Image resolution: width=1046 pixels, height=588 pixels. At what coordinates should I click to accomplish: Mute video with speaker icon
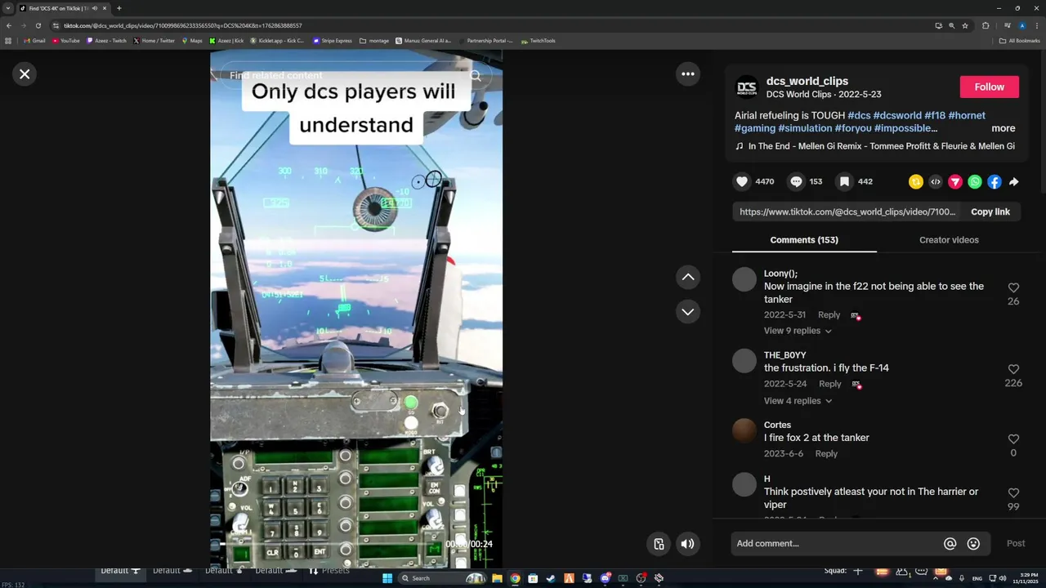[688, 545]
